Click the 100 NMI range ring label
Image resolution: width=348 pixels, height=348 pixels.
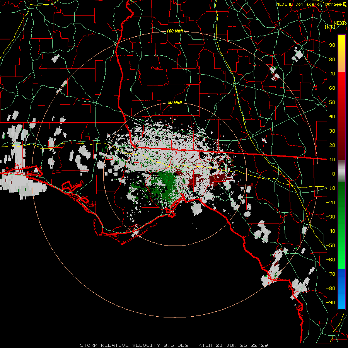coord(175,31)
